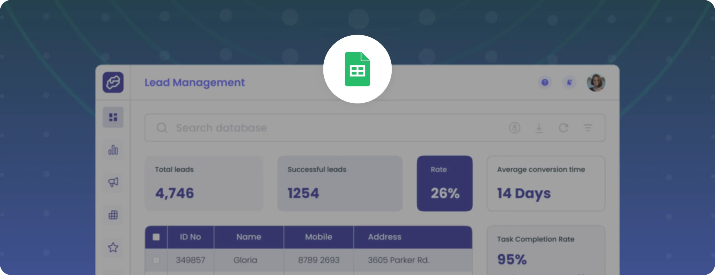Open the star favorites sidebar icon
715x275 pixels.
[113, 247]
